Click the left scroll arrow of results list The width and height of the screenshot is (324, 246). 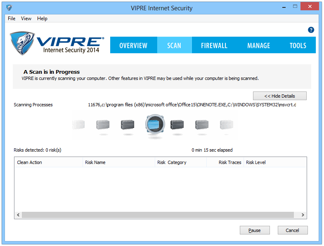(18, 215)
